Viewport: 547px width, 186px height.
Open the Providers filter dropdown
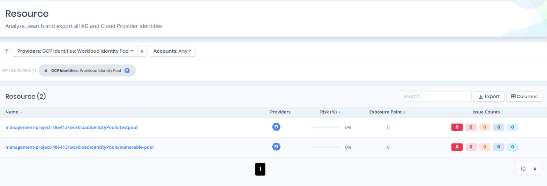click(x=75, y=51)
